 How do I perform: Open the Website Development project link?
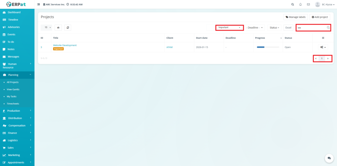[x=65, y=45]
